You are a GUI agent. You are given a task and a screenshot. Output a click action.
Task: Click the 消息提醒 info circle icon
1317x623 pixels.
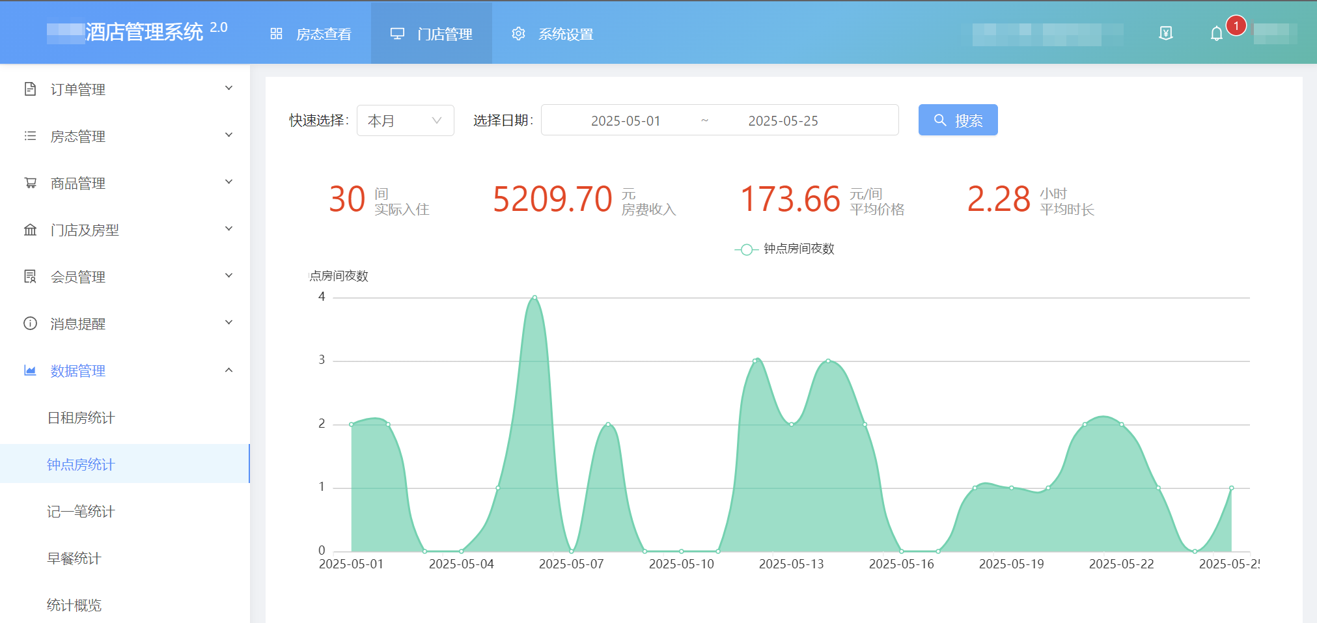(x=30, y=324)
